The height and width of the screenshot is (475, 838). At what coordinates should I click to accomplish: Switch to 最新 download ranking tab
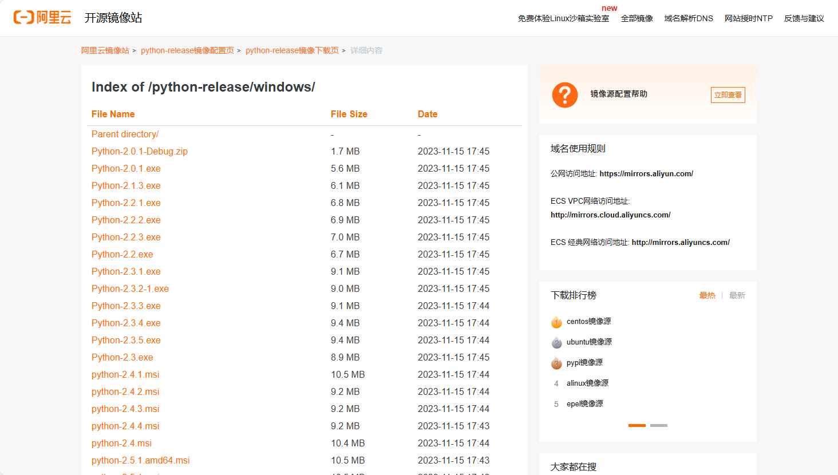coord(737,295)
